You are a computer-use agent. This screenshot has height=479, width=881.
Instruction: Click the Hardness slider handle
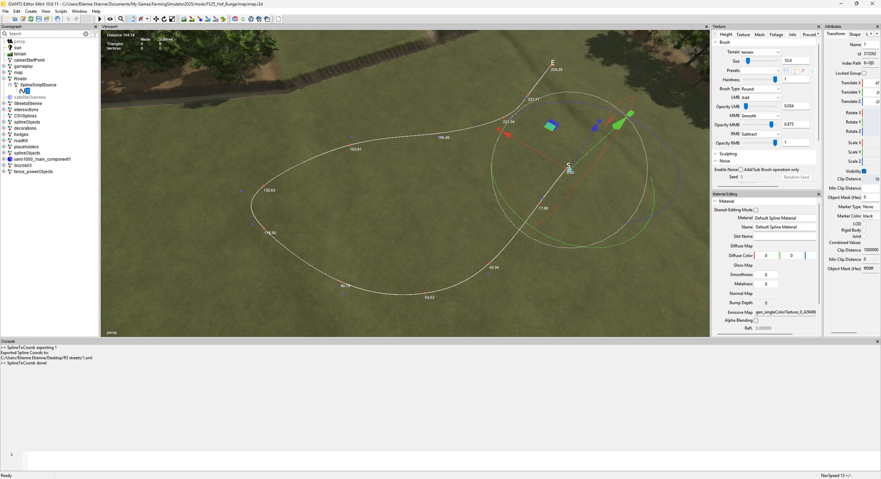[775, 80]
